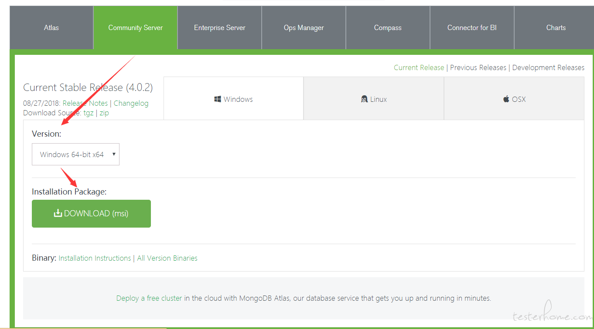594x329 pixels.
Task: Go to the Compass tab
Action: click(x=388, y=27)
